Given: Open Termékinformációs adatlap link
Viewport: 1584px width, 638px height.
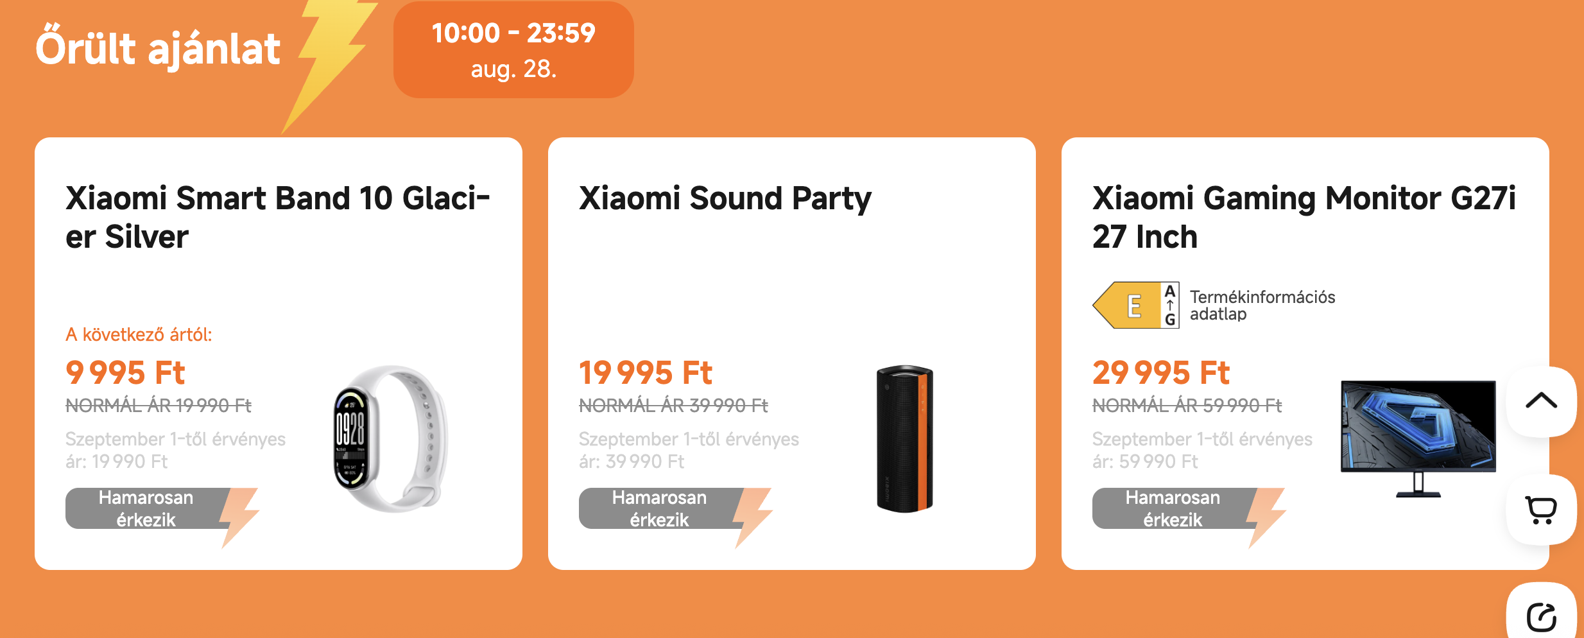Looking at the screenshot, I should (1262, 306).
